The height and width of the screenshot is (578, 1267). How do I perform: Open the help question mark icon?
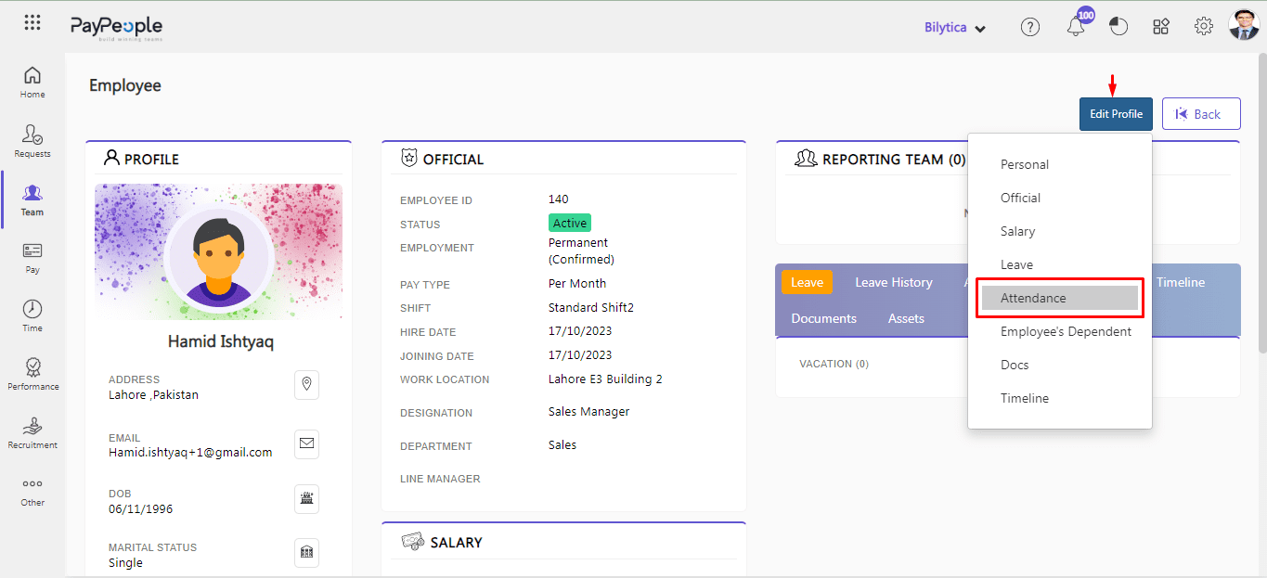click(1030, 27)
